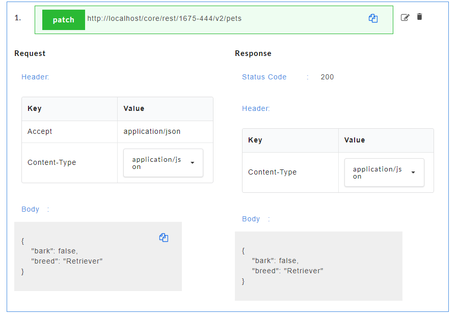The width and height of the screenshot is (458, 317).
Task: Click the Response section heading
Action: (253, 53)
